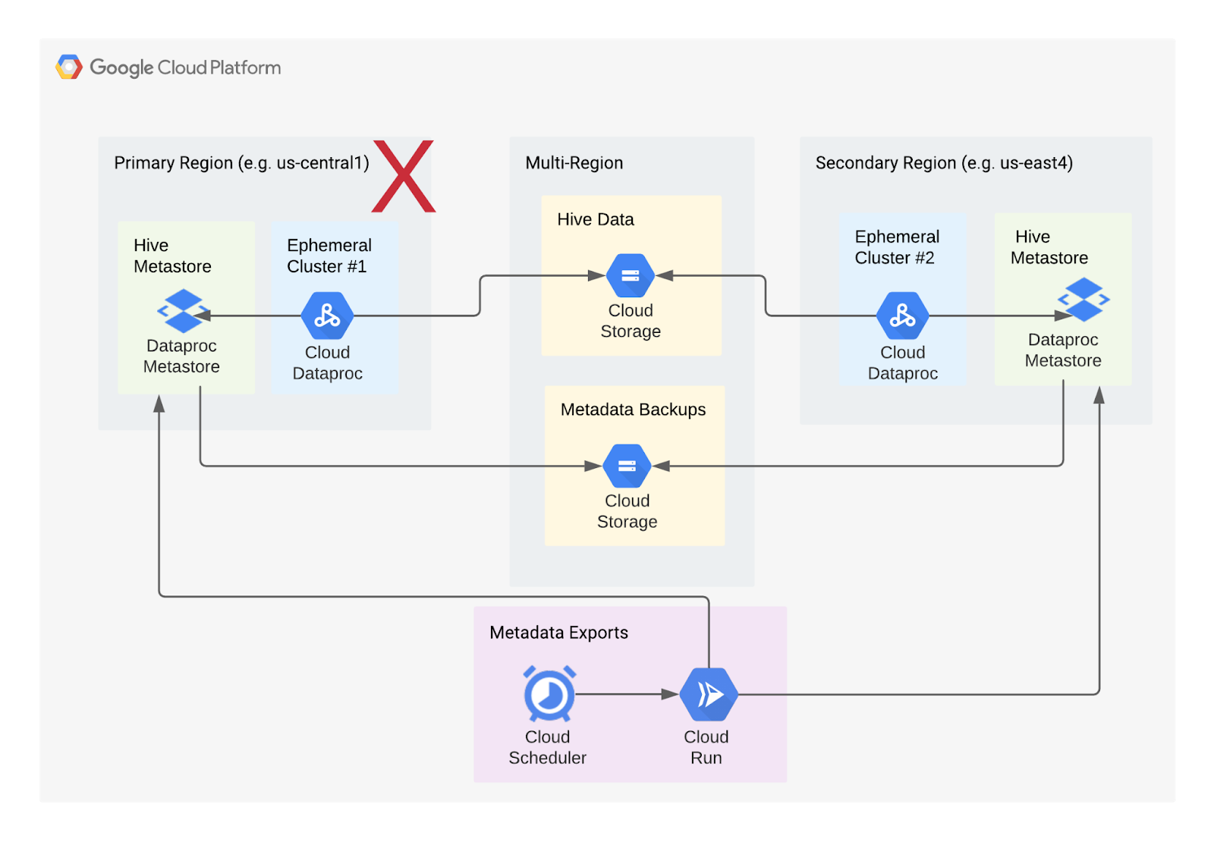Click the Cloud Dataproc icon for Ephemeral Cluster #2
Image resolution: width=1214 pixels, height=842 pixels.
pyautogui.click(x=903, y=316)
